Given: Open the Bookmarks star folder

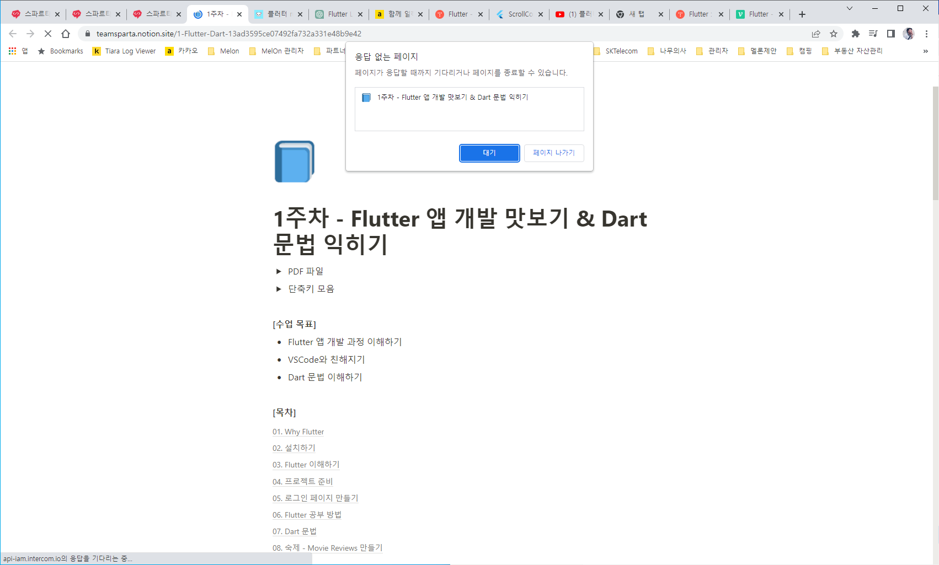Looking at the screenshot, I should click(x=60, y=51).
